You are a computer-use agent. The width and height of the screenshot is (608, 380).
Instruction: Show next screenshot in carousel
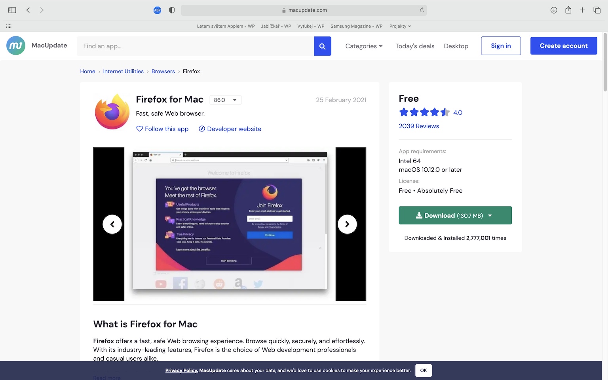click(x=347, y=224)
